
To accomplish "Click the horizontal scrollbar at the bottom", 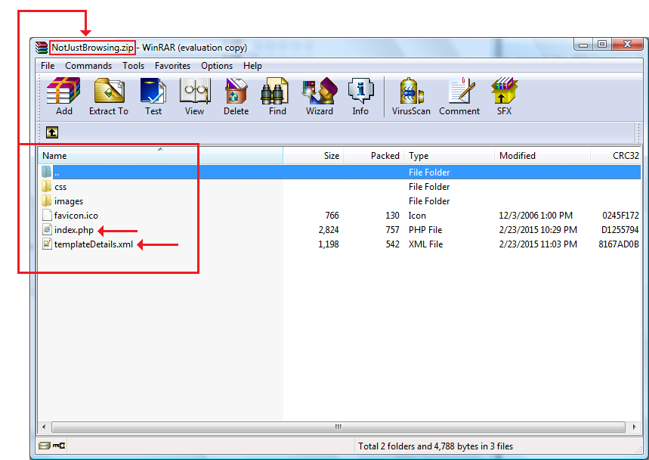I will [x=338, y=427].
